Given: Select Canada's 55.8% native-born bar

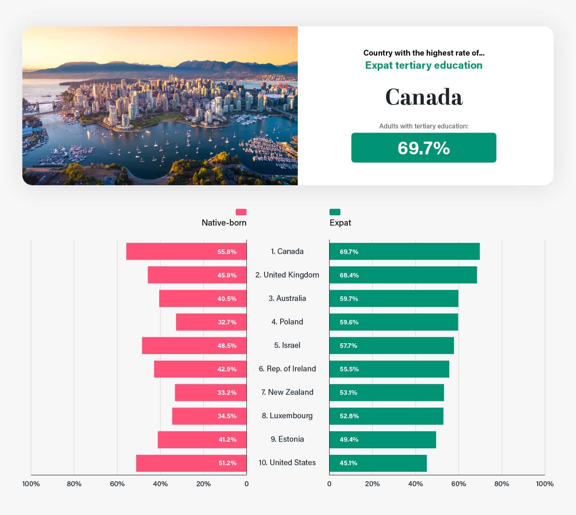Looking at the screenshot, I should pos(186,252).
